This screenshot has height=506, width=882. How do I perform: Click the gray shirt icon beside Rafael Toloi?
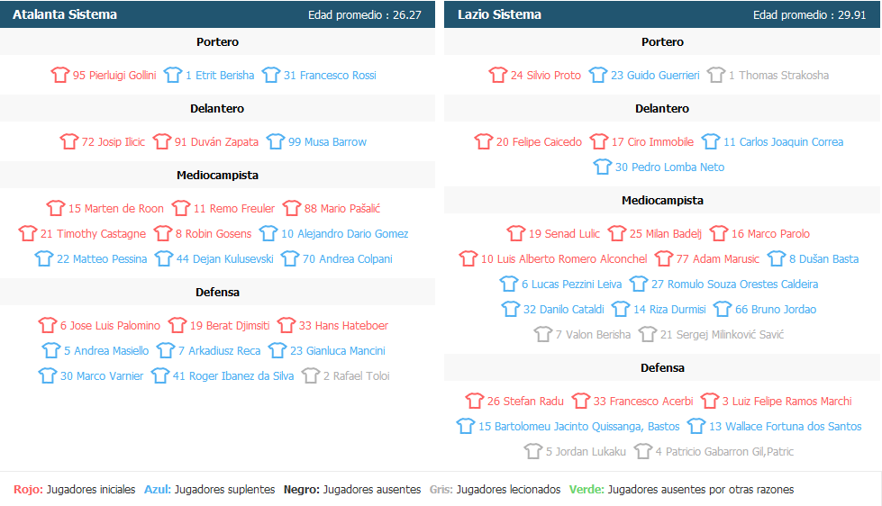tap(311, 376)
